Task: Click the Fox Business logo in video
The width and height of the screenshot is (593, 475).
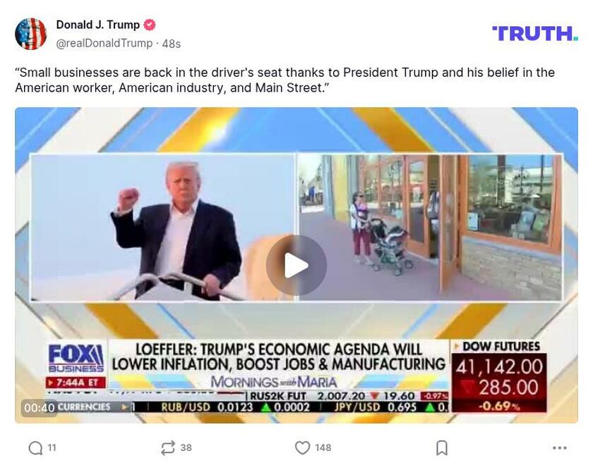Action: pos(76,358)
